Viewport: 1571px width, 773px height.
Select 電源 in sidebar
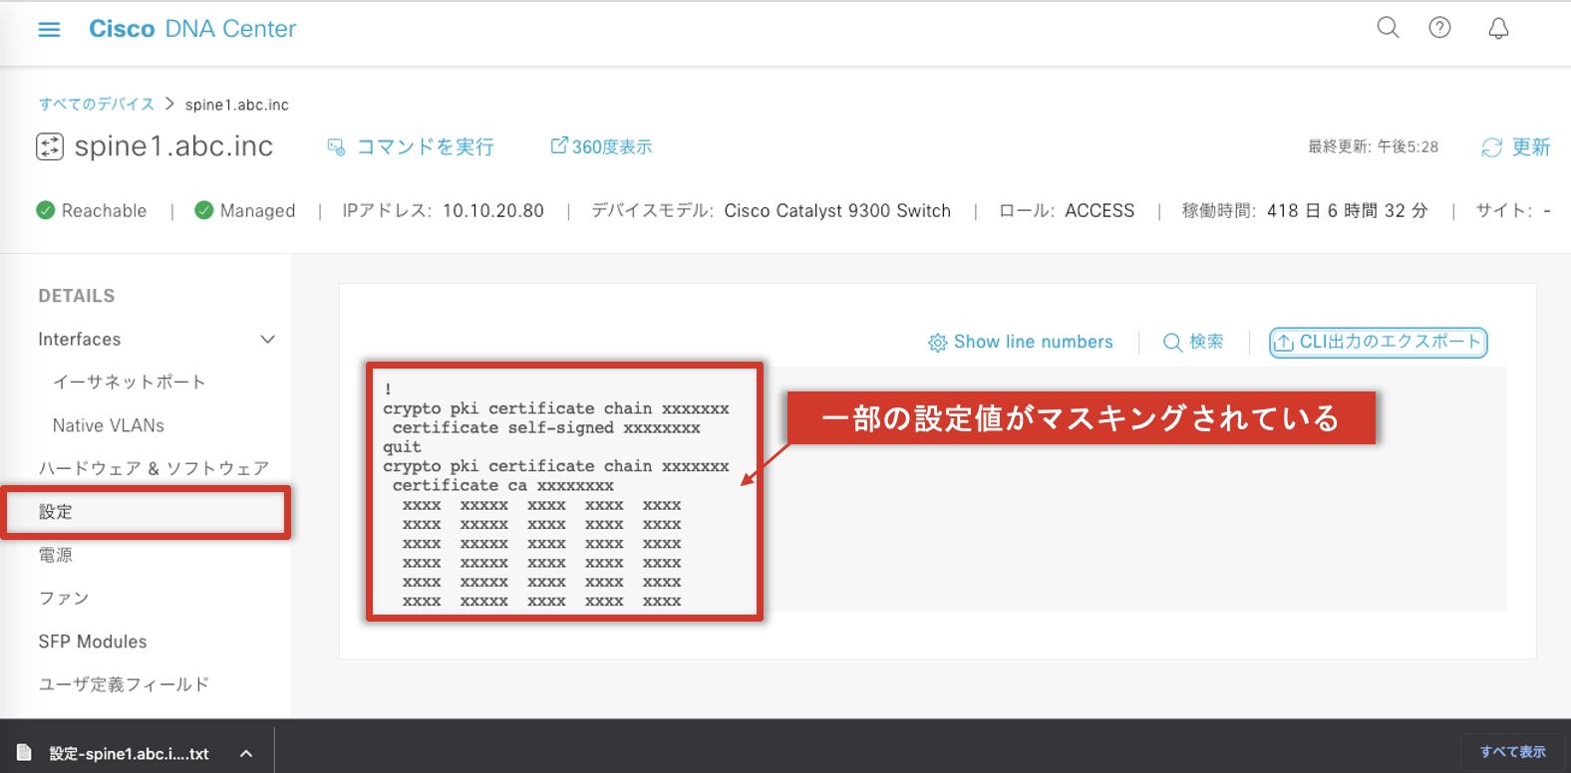[x=56, y=555]
